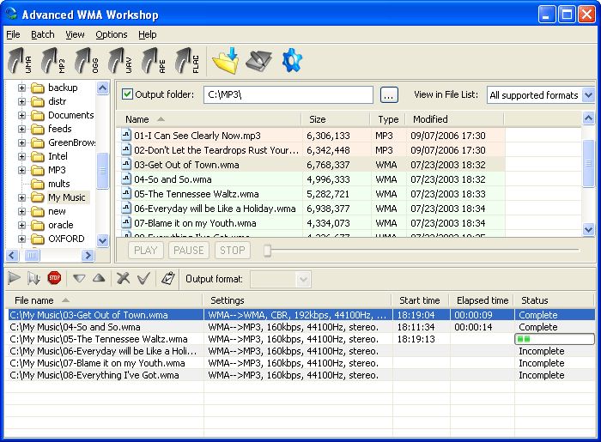Sort batch list by Settings column header
Viewport: 601px width, 442px height.
298,300
